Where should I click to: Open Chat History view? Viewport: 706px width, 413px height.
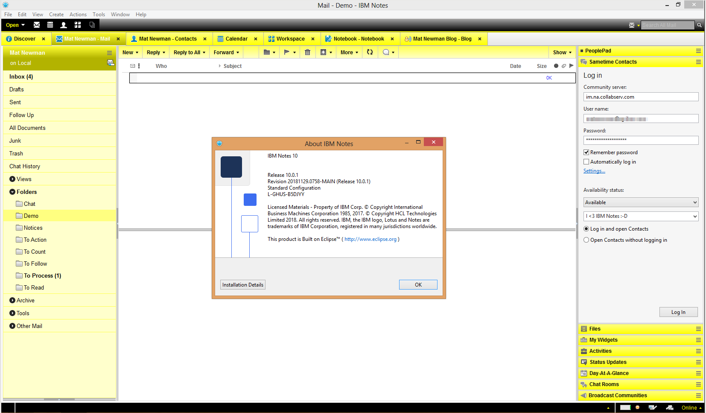(59, 166)
